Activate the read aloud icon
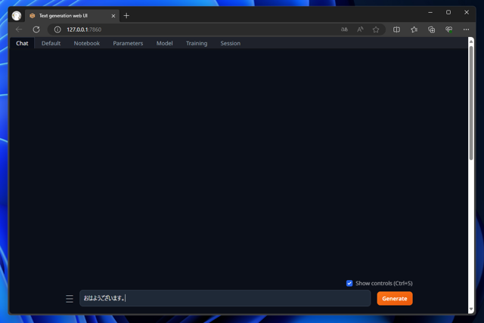This screenshot has width=484, height=323. coord(360,29)
